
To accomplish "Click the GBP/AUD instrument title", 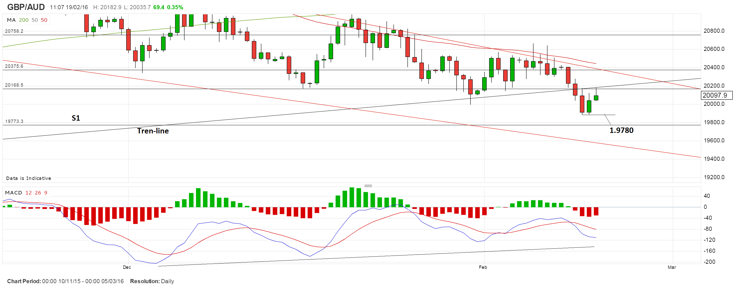I will tap(26, 7).
